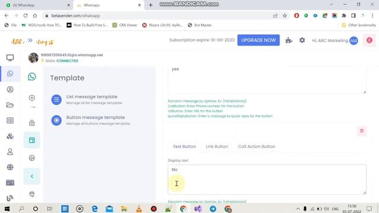Open settings gear icon in header
This screenshot has height=213, width=379.
(x=302, y=40)
